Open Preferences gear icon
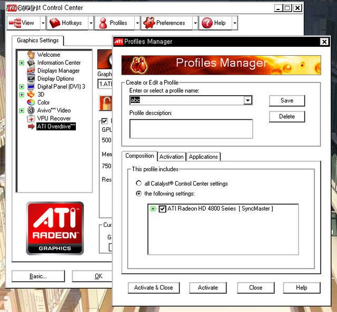This screenshot has height=312, width=337. coord(149,23)
